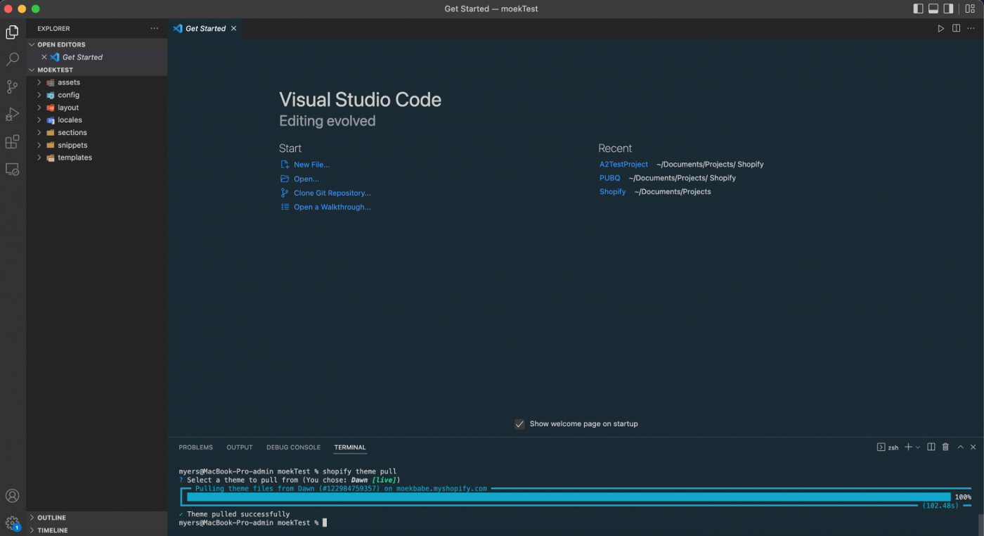Toggle the primary sidebar layout icon

918,9
